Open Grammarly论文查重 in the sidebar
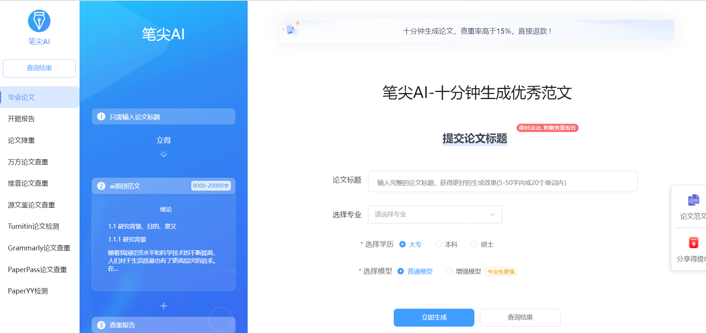This screenshot has height=333, width=706. pyautogui.click(x=40, y=248)
